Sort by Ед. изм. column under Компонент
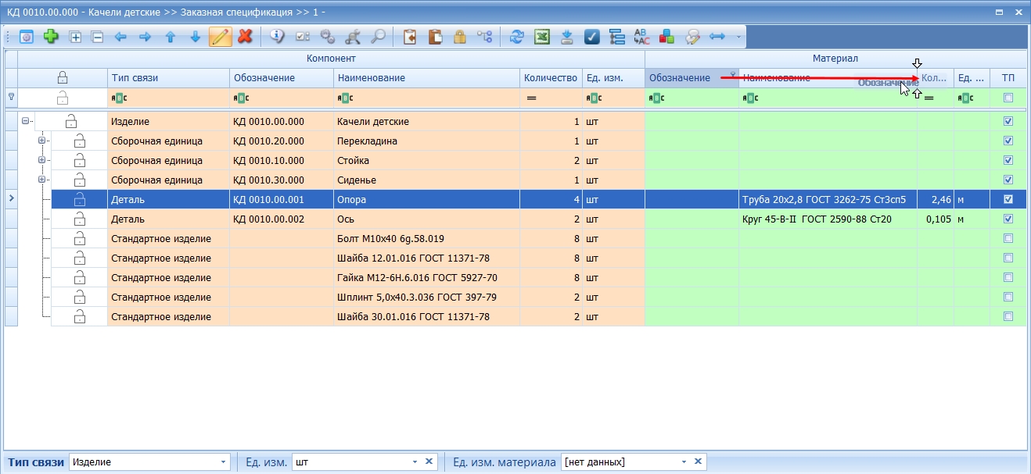 (613, 78)
